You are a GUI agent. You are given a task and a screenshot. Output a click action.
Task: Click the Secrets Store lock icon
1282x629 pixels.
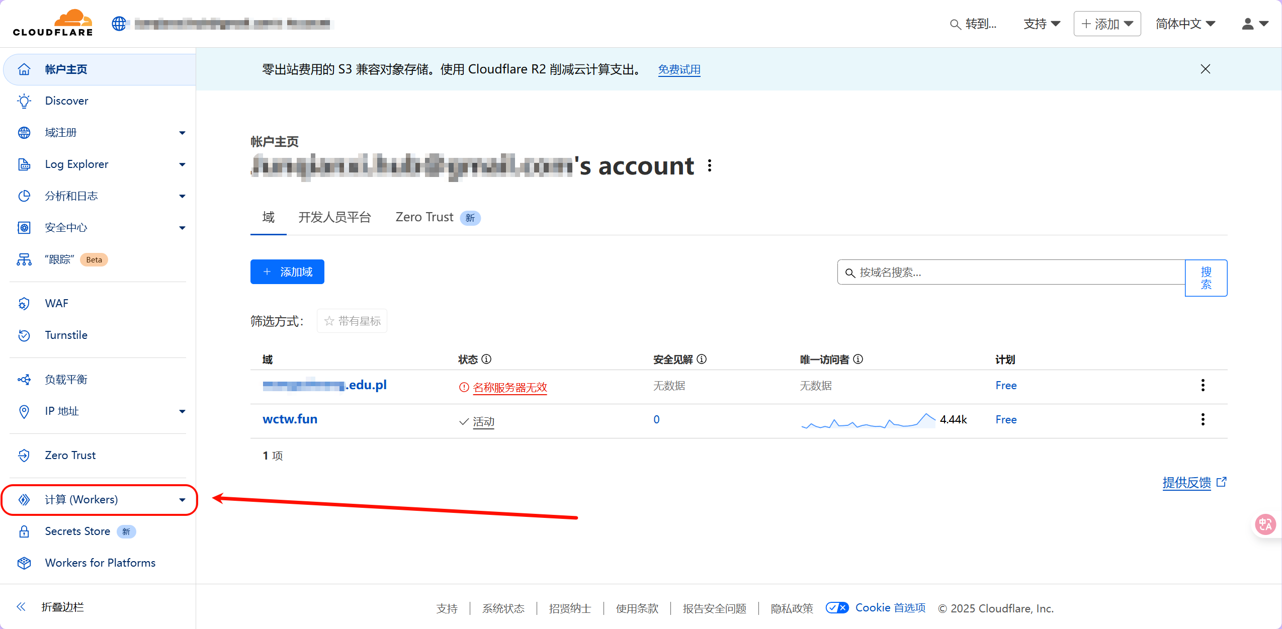24,531
